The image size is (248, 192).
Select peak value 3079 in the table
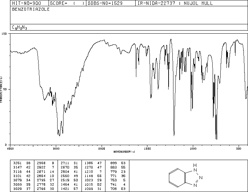click(x=17, y=180)
